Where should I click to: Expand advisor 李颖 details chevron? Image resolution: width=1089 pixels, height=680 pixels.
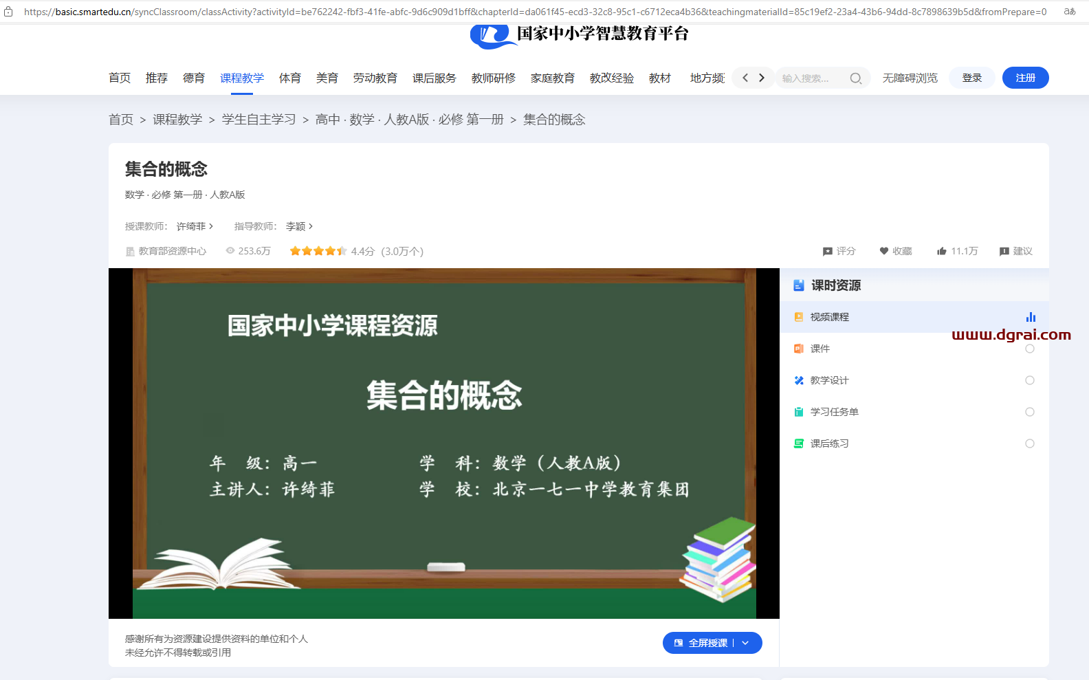coord(311,226)
